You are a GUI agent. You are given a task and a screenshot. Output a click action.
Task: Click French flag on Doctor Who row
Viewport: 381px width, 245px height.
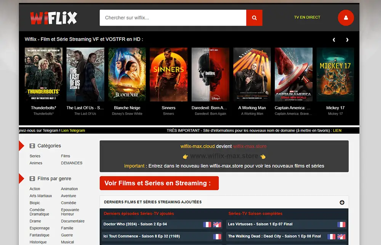[x=207, y=224]
